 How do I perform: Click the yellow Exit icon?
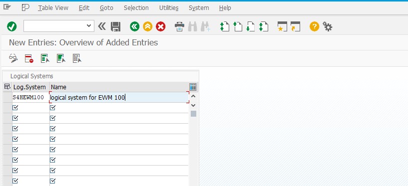tap(147, 26)
